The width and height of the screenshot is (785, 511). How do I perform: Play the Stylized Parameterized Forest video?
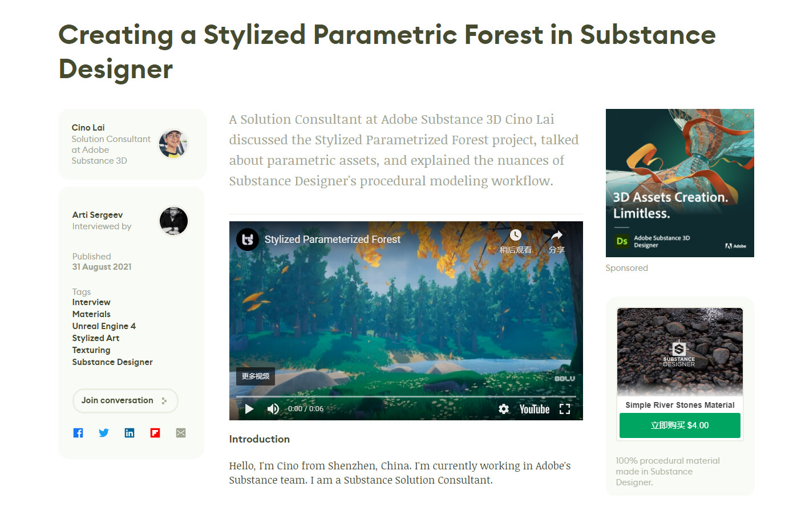click(249, 409)
